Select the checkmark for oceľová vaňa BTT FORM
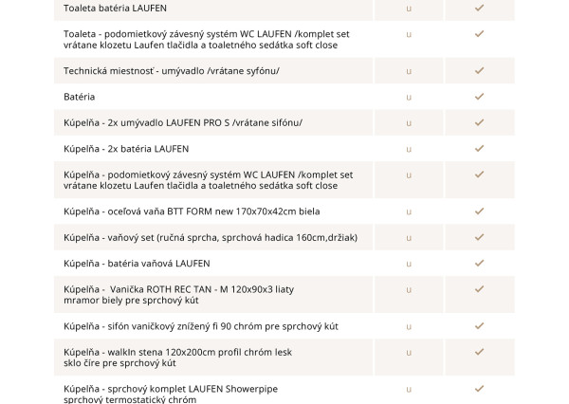Viewport: 569px width, 404px height. pyautogui.click(x=479, y=211)
